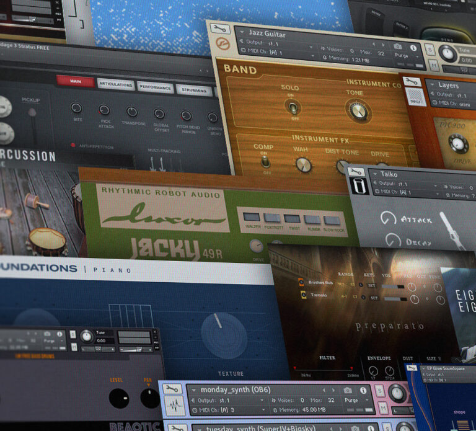
Task: Click the Brushes Rub volume slider
Action: (x=392, y=287)
